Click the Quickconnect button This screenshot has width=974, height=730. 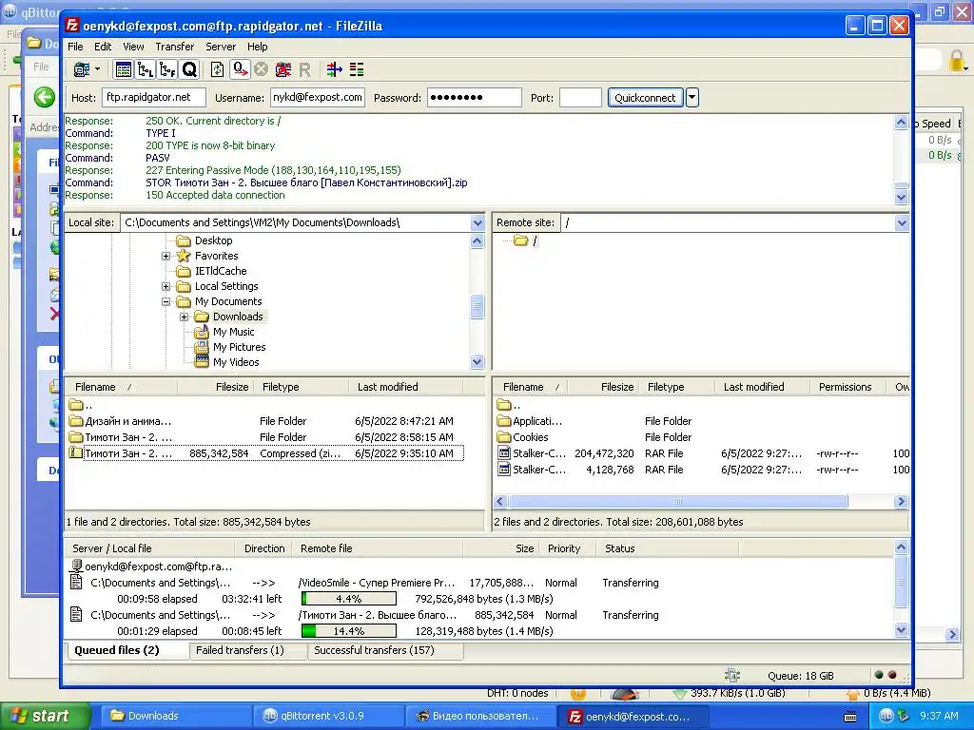(645, 98)
